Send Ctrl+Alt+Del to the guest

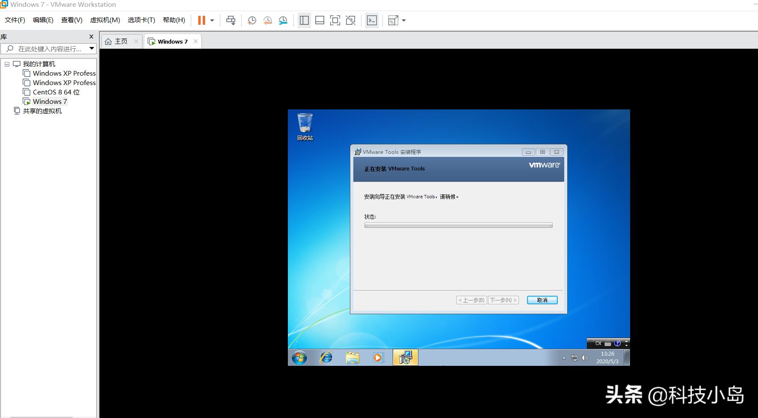231,20
